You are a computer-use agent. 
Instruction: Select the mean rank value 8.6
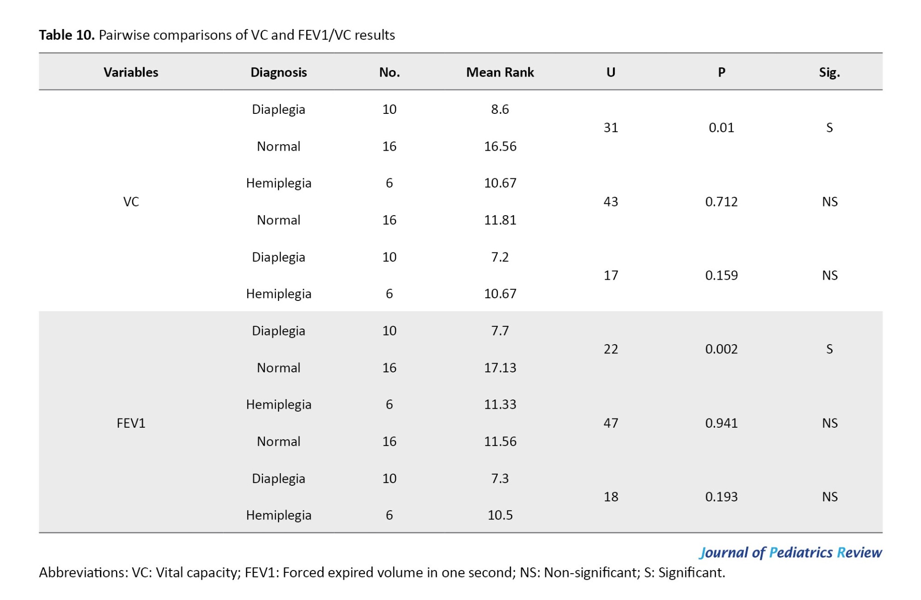point(500,109)
